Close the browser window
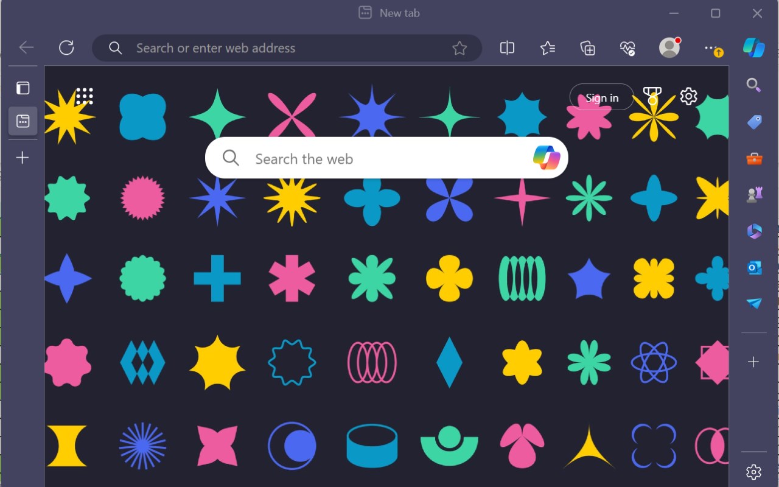The height and width of the screenshot is (487, 779). click(x=757, y=13)
